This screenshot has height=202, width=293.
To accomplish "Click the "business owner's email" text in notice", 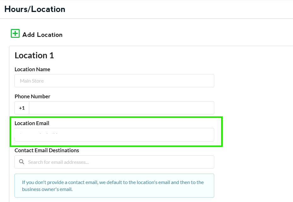I will click(x=47, y=189).
